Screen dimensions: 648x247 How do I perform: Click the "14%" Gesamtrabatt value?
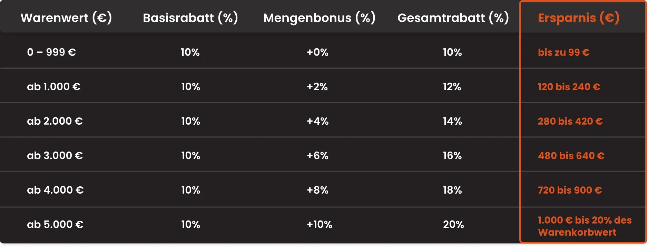[452, 121]
